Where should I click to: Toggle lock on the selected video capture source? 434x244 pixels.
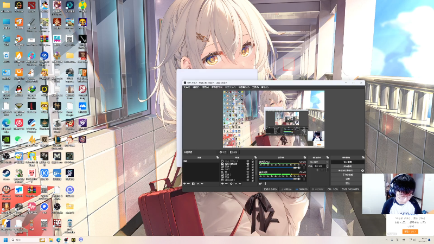(x=253, y=164)
